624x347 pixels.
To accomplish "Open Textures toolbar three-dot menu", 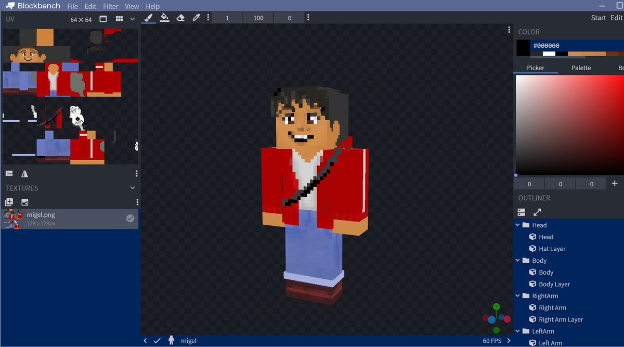I will [137, 202].
